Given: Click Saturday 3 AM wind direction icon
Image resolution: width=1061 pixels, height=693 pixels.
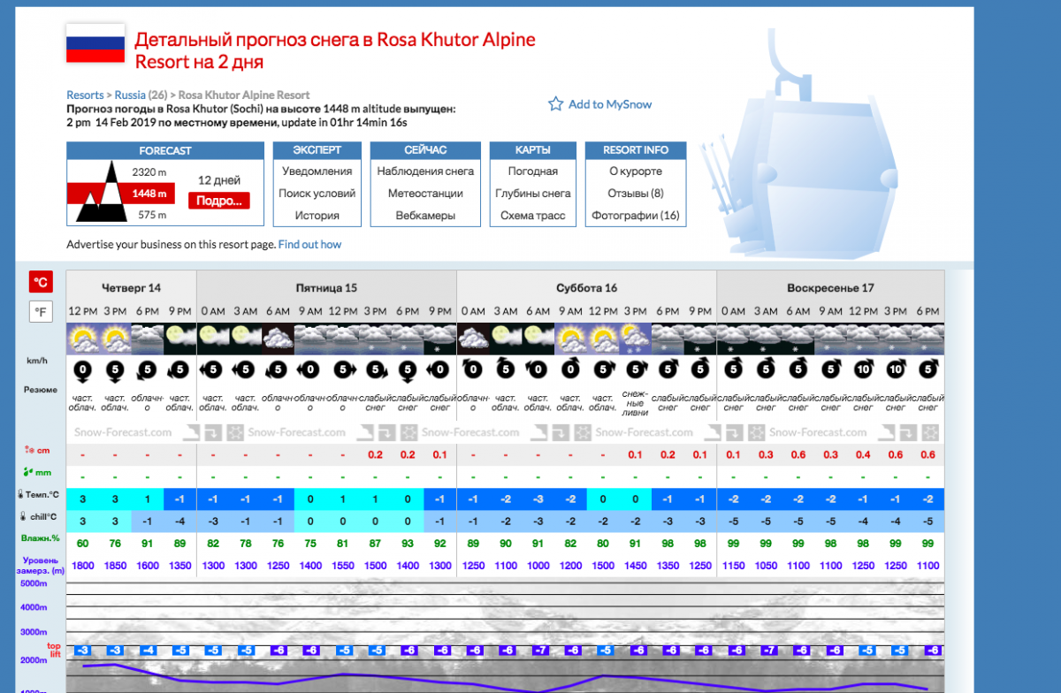Looking at the screenshot, I should (x=505, y=369).
